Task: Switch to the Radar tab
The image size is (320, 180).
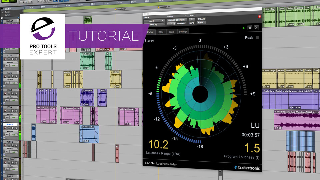Action: 150,32
